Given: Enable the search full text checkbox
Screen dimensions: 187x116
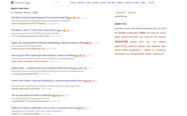Looking at the screenshot, I should coord(129,17).
